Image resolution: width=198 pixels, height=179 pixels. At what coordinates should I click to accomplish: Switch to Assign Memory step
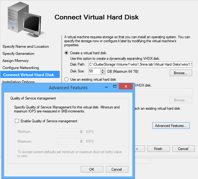coord(16,60)
